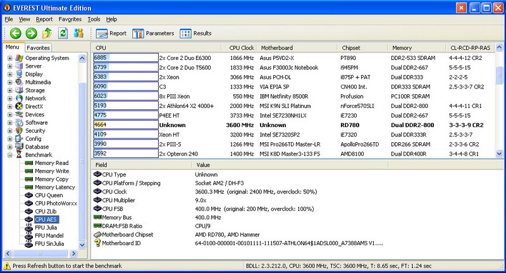Image resolution: width=506 pixels, height=273 pixels.
Task: Expand the Network tree node
Action: 9,99
